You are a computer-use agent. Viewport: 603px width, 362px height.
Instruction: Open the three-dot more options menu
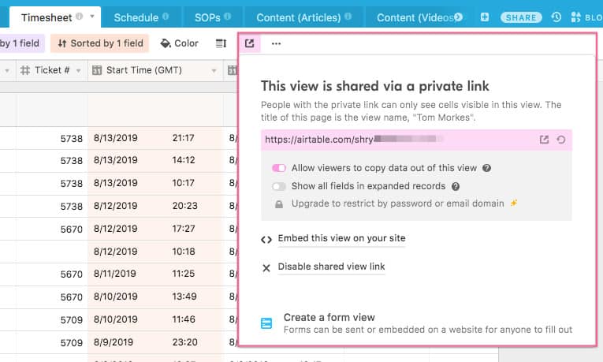(276, 43)
